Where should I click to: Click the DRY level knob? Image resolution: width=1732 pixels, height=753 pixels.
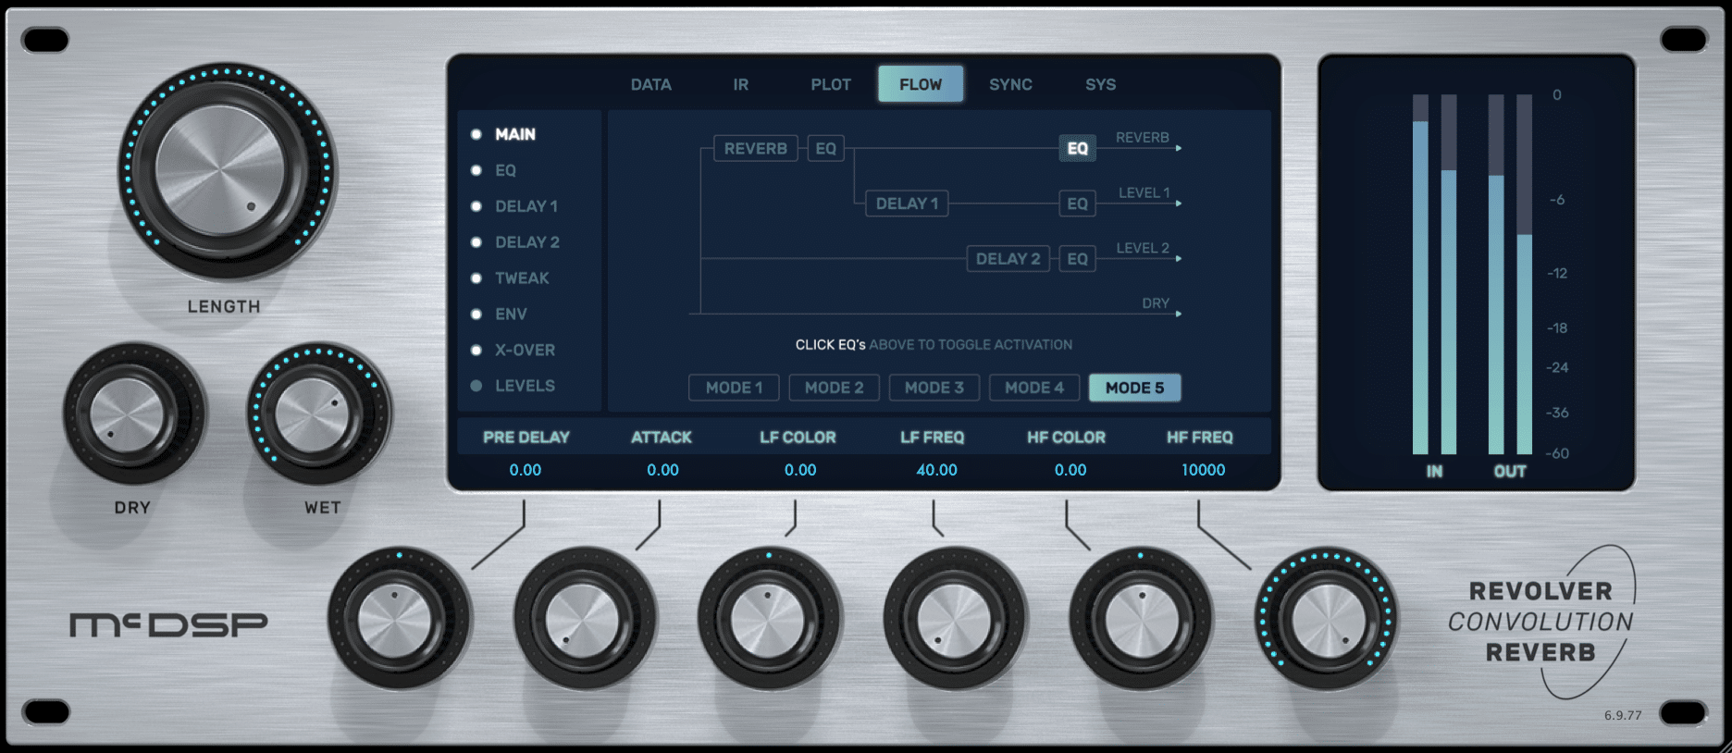128,414
